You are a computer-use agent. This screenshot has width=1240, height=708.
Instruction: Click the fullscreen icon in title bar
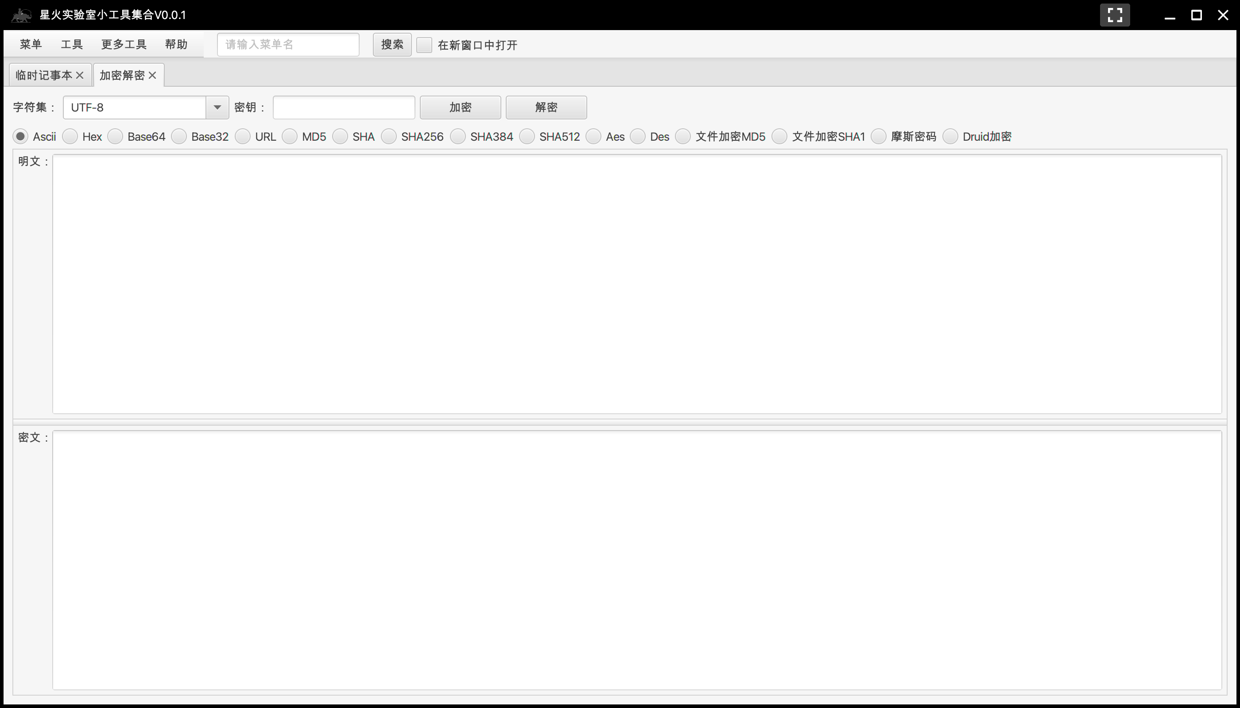click(x=1114, y=15)
